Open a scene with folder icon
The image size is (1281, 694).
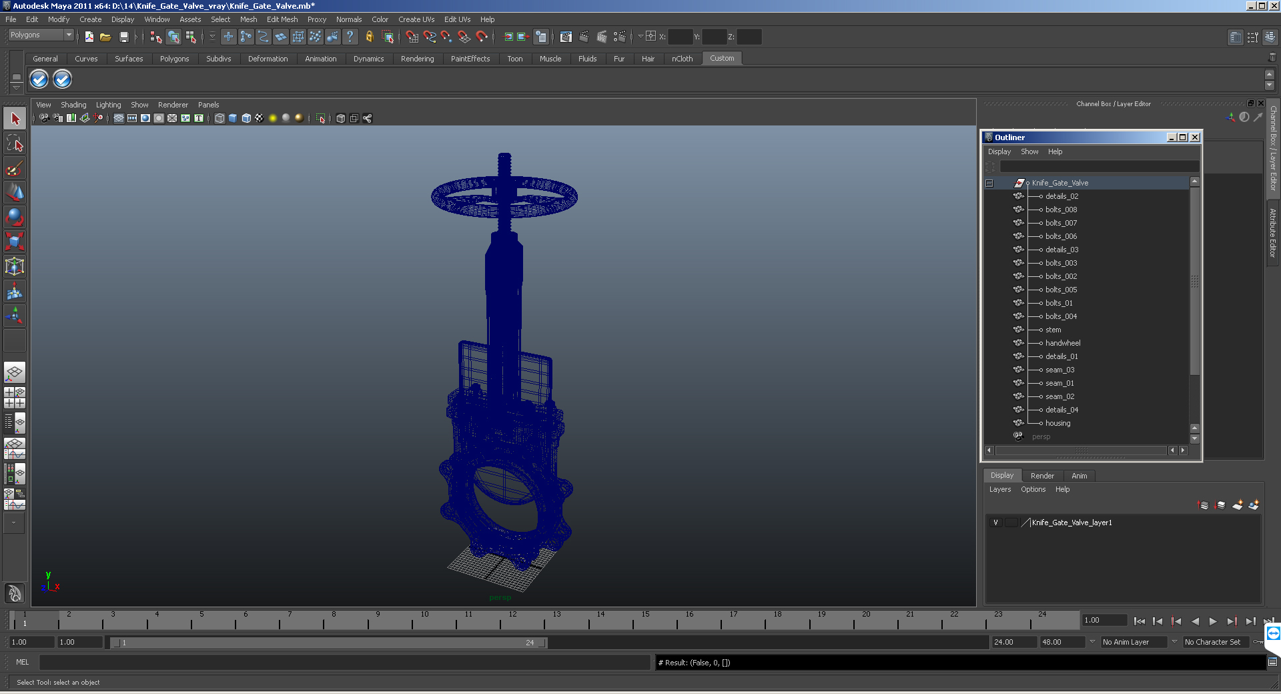point(105,37)
